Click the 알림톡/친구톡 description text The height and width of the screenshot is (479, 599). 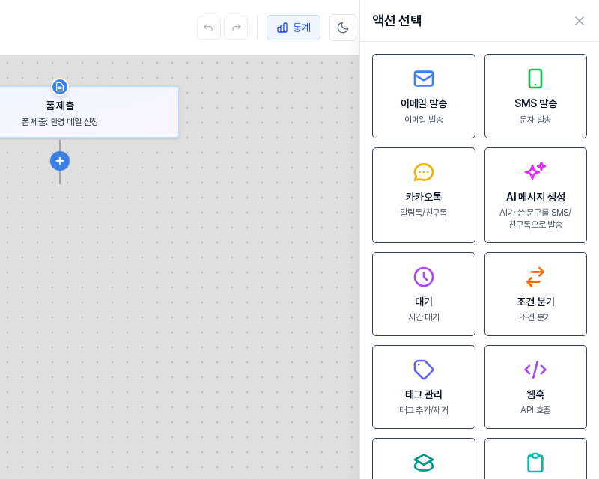click(x=423, y=213)
